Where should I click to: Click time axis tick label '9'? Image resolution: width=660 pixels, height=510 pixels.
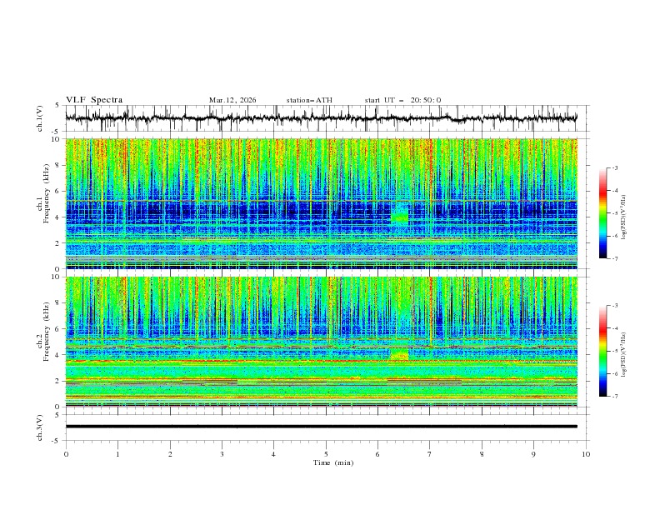click(533, 454)
